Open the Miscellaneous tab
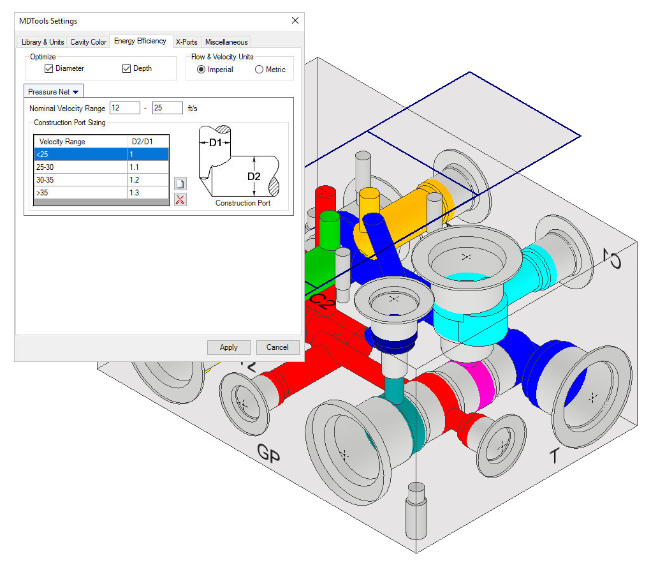651x565 pixels. [x=226, y=42]
